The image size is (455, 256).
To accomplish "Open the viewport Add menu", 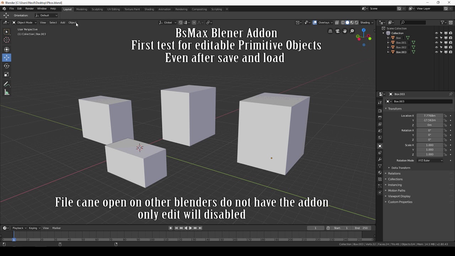I will click(63, 22).
